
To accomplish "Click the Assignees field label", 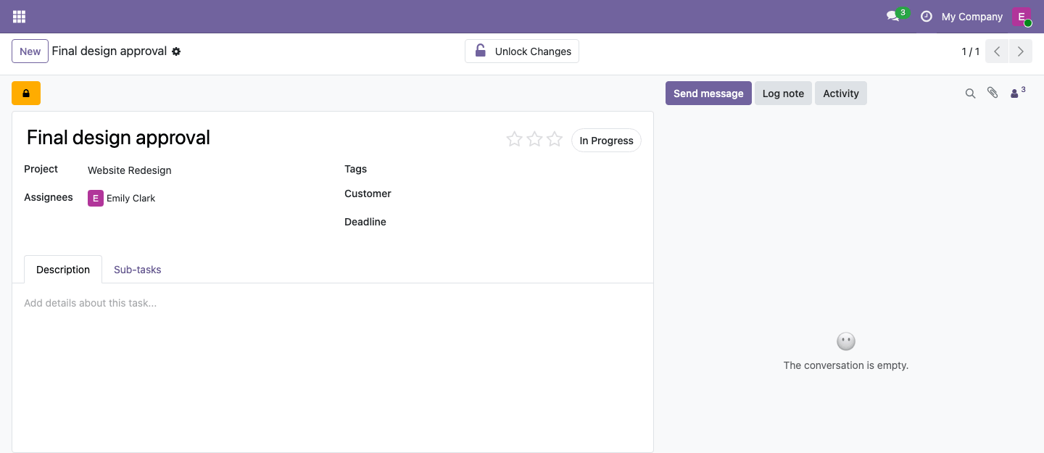I will [x=49, y=197].
